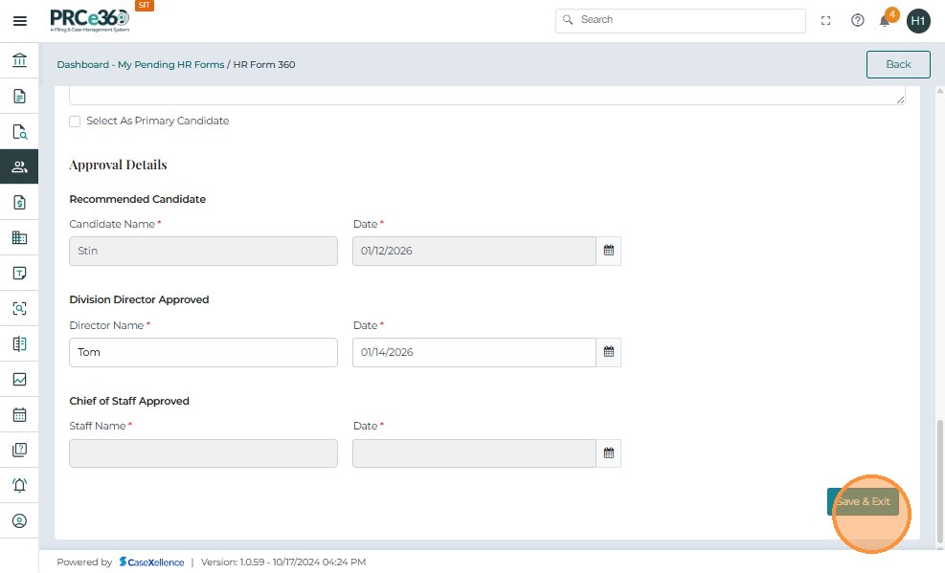Image resolution: width=945 pixels, height=573 pixels.
Task: Go to the Dashboard breadcrumb link
Action: (82, 65)
